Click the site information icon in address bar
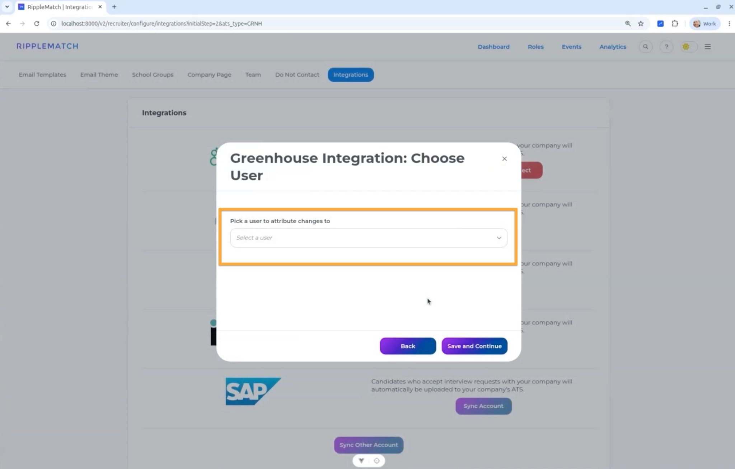Viewport: 735px width, 469px height. click(53, 24)
